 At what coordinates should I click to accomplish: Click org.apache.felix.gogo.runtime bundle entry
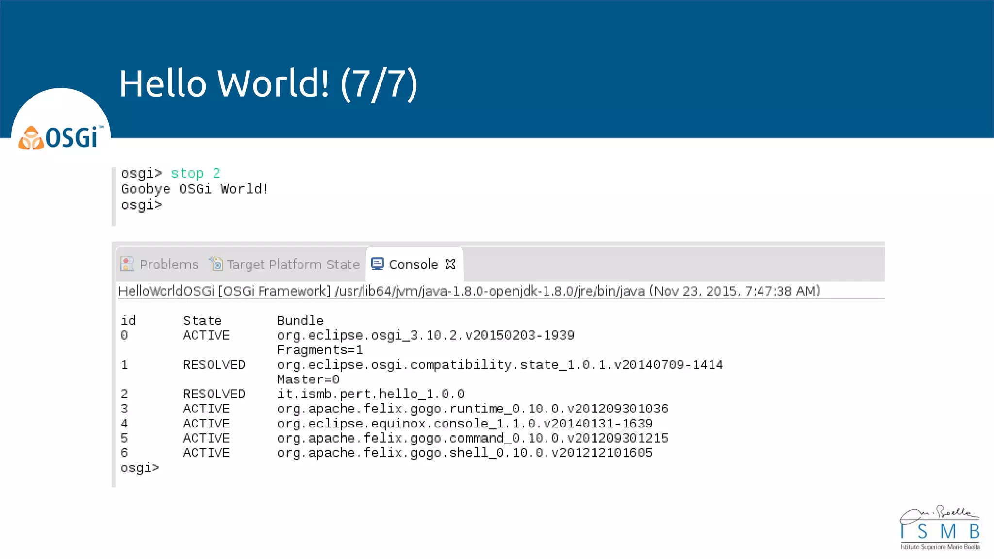(x=473, y=409)
